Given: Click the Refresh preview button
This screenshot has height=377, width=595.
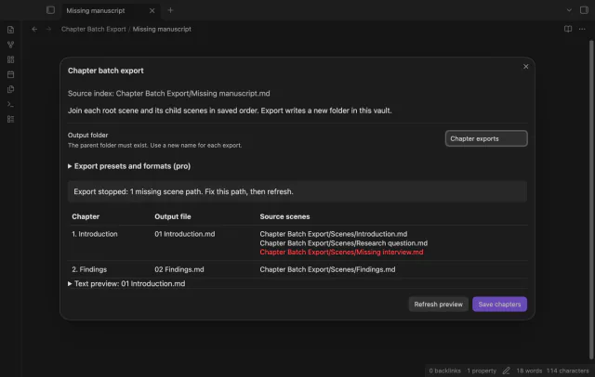Looking at the screenshot, I should (x=438, y=305).
